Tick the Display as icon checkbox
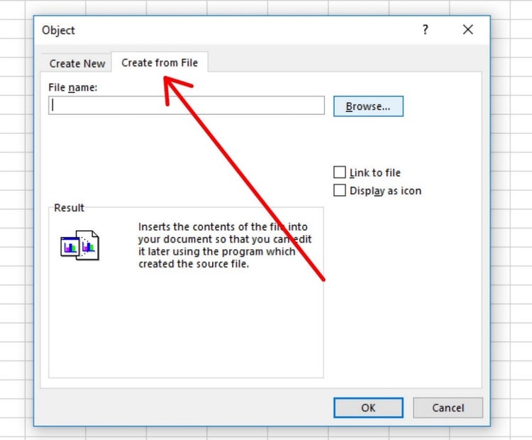 point(340,190)
